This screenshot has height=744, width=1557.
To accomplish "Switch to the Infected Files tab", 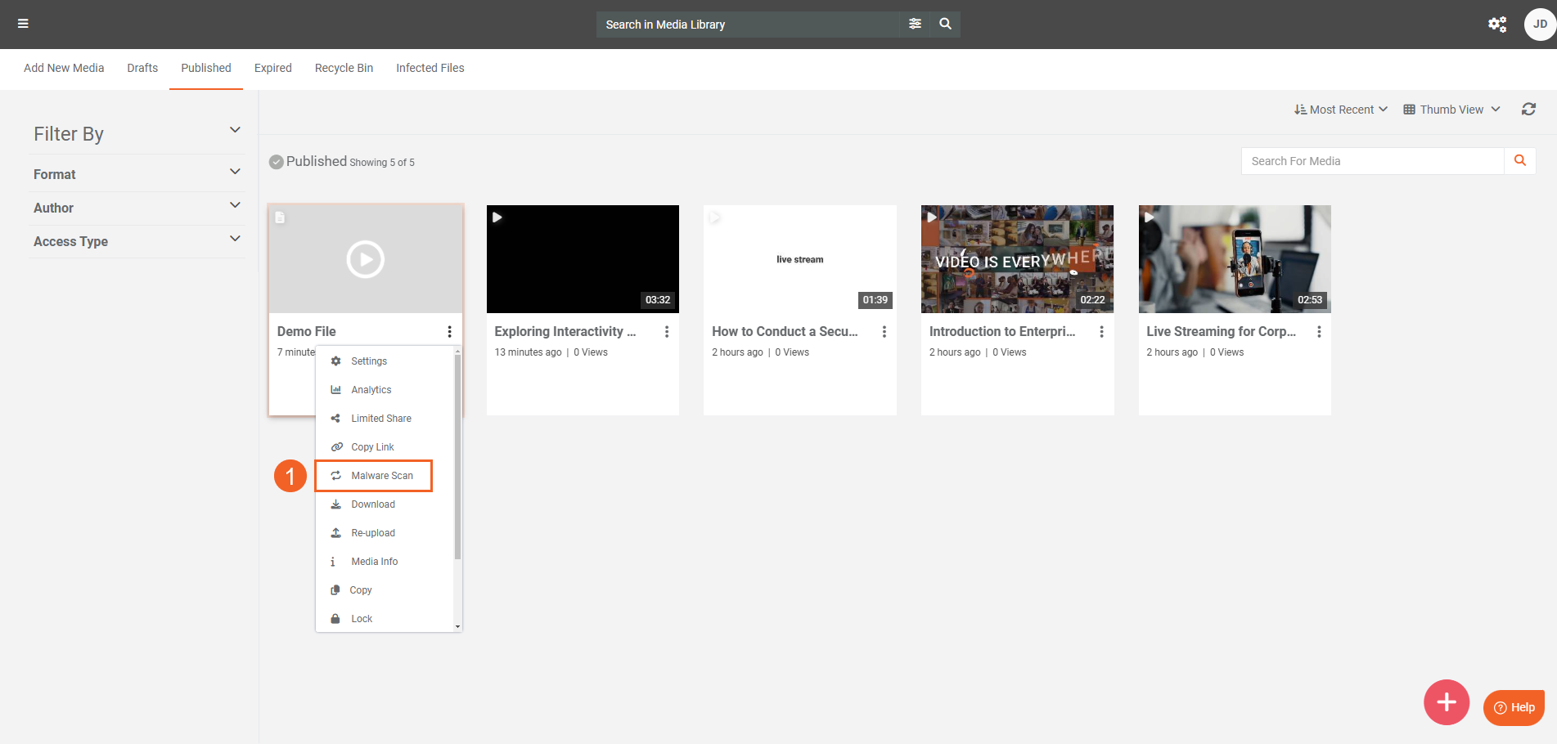I will 430,68.
